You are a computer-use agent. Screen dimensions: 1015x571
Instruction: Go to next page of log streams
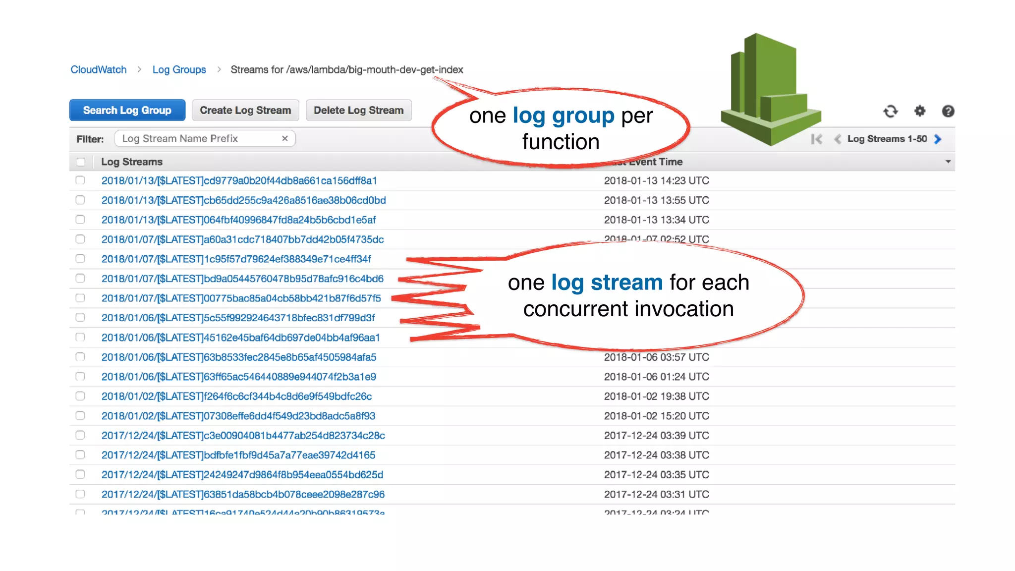pos(938,139)
